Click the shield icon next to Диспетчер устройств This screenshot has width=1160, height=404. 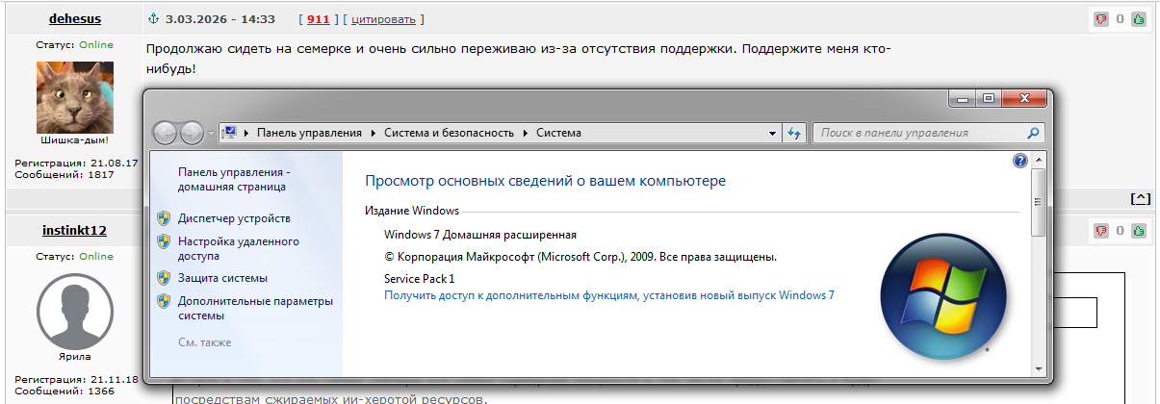[x=163, y=218]
